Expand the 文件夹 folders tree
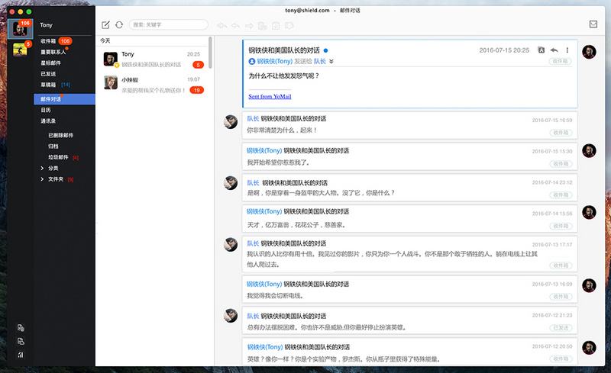Screen dimensions: 611x373 (42, 179)
